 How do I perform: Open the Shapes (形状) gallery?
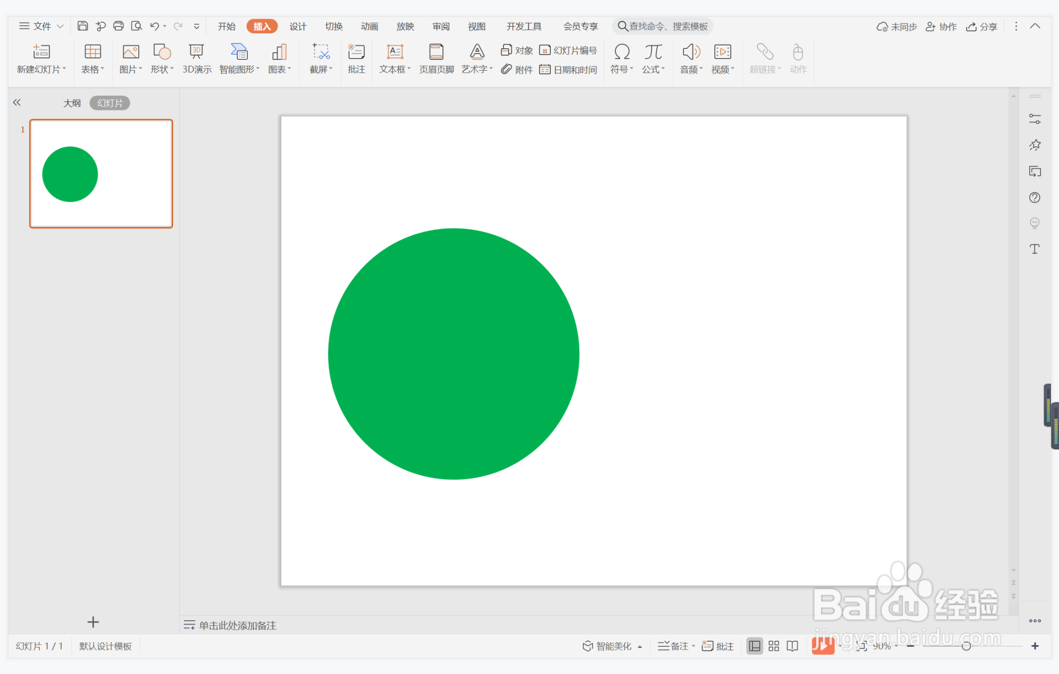161,59
